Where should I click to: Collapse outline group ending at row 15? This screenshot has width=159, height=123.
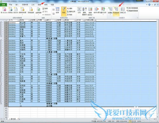coord(1,52)
